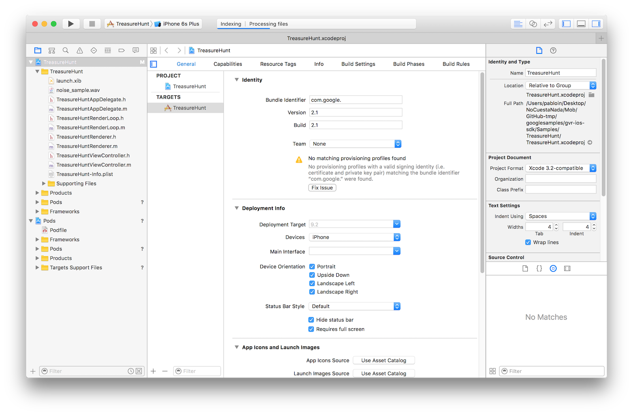Open the related items grid menu

click(154, 50)
